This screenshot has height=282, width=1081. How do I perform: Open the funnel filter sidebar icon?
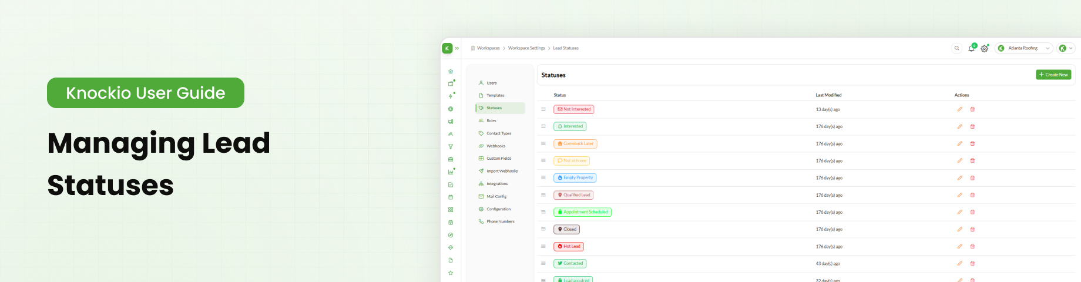coord(451,147)
